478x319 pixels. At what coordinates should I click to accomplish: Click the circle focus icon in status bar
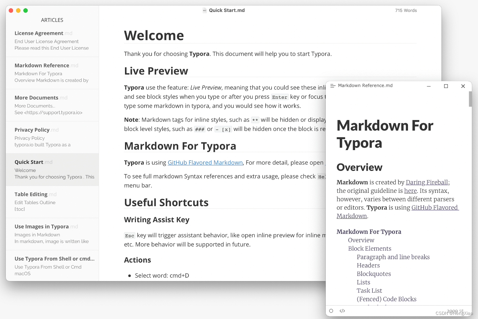point(331,311)
